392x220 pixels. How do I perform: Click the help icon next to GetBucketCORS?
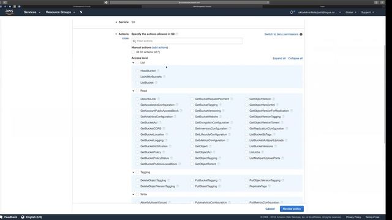click(x=164, y=128)
